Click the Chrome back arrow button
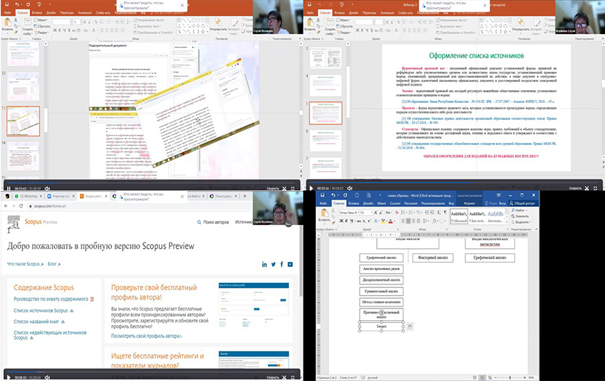605x381 pixels. (7, 206)
